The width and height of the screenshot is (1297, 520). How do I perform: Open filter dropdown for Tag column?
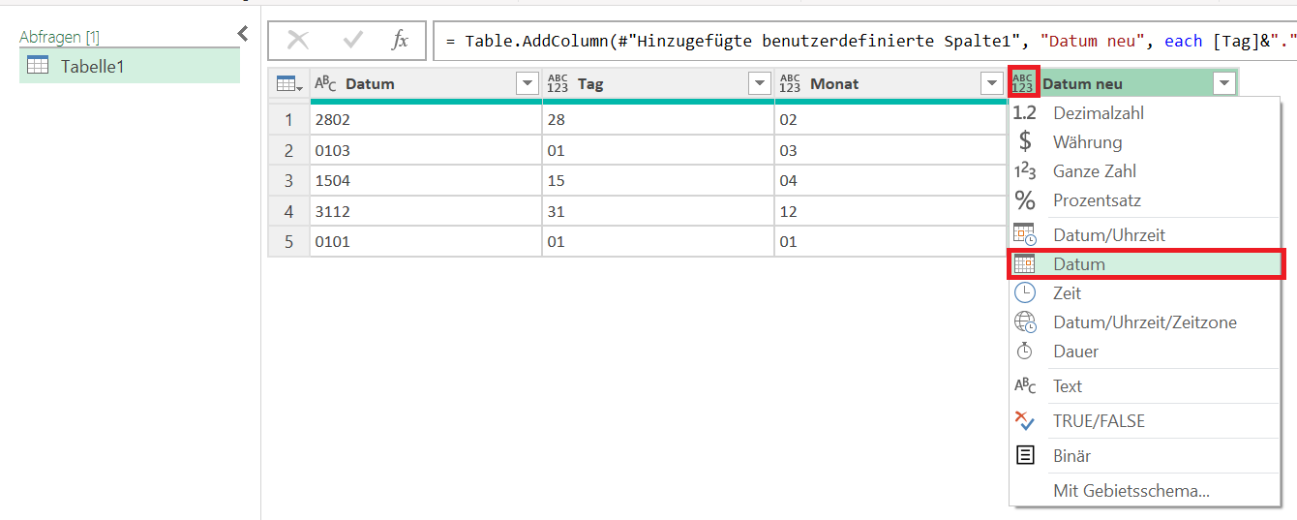click(760, 84)
